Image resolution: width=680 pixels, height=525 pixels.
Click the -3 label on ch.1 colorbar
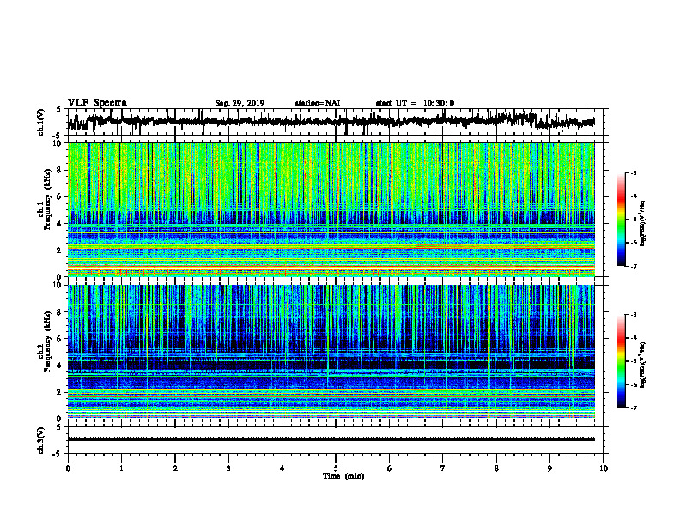634,172
